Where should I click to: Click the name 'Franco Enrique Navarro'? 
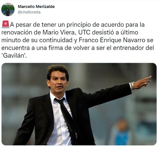point(112,40)
